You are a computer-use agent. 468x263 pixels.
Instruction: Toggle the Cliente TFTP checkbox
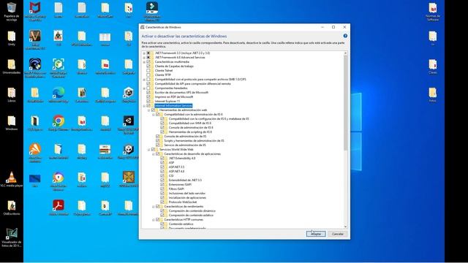[148, 75]
